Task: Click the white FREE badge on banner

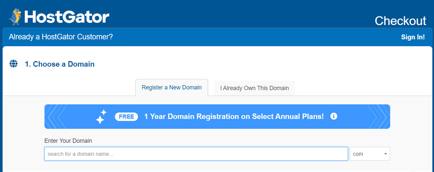Action: pyautogui.click(x=126, y=117)
